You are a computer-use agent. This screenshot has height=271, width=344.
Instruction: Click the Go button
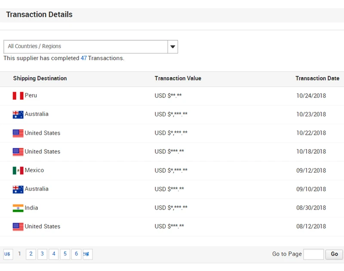point(334,254)
